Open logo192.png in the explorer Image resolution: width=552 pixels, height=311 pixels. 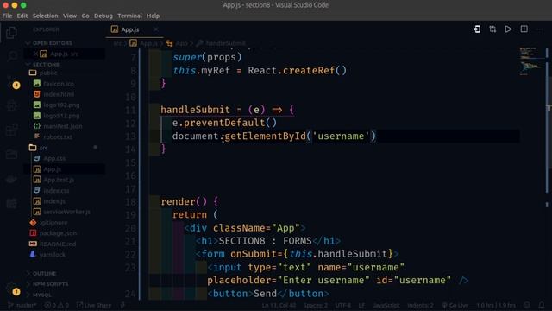coord(57,105)
